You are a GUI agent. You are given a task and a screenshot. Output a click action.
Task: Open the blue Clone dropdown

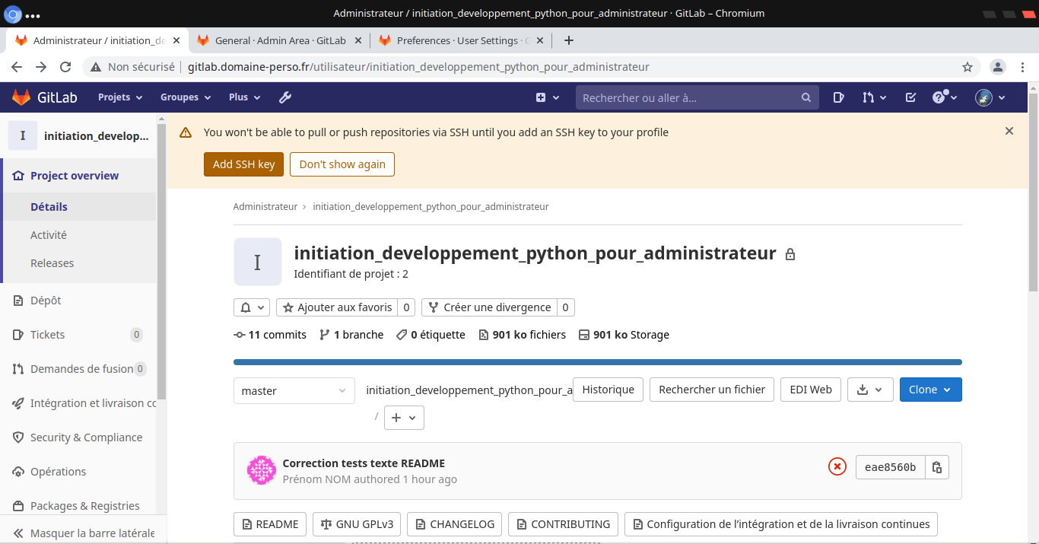point(930,390)
